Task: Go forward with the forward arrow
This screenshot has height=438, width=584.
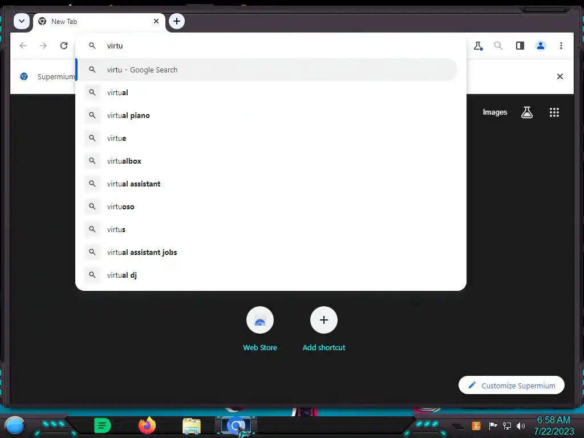Action: tap(43, 46)
